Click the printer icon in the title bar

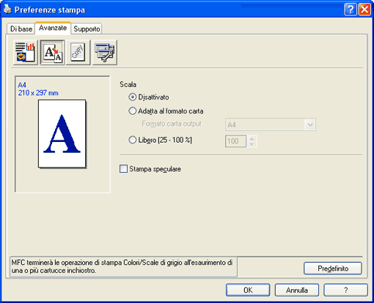(7, 10)
